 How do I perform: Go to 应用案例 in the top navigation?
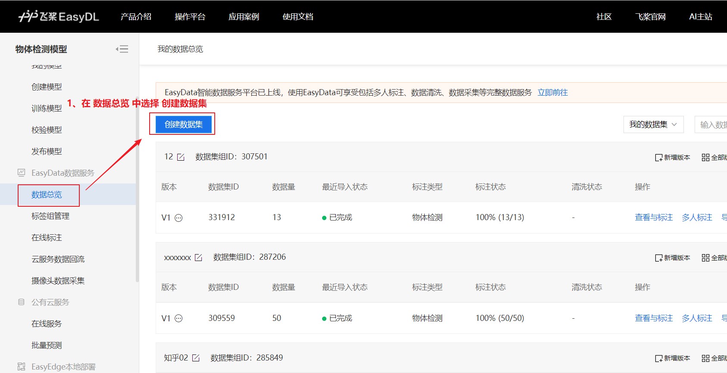[244, 16]
